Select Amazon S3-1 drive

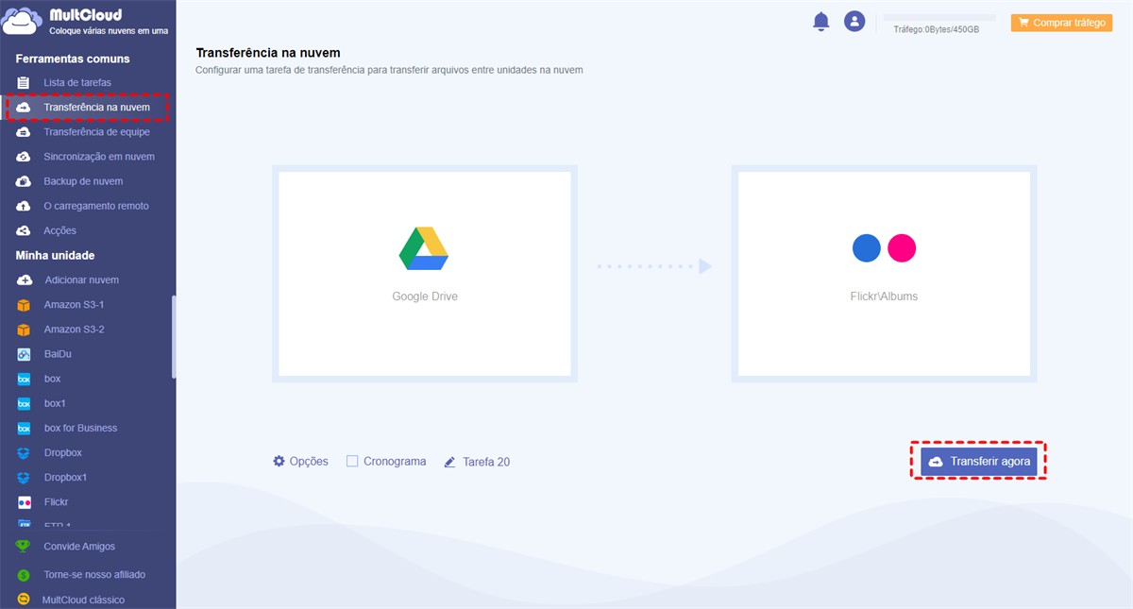(74, 305)
